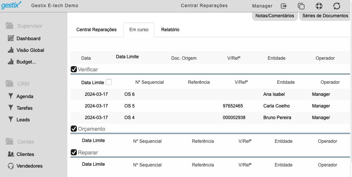Click the Visão Global bar chart icon

tap(11, 50)
